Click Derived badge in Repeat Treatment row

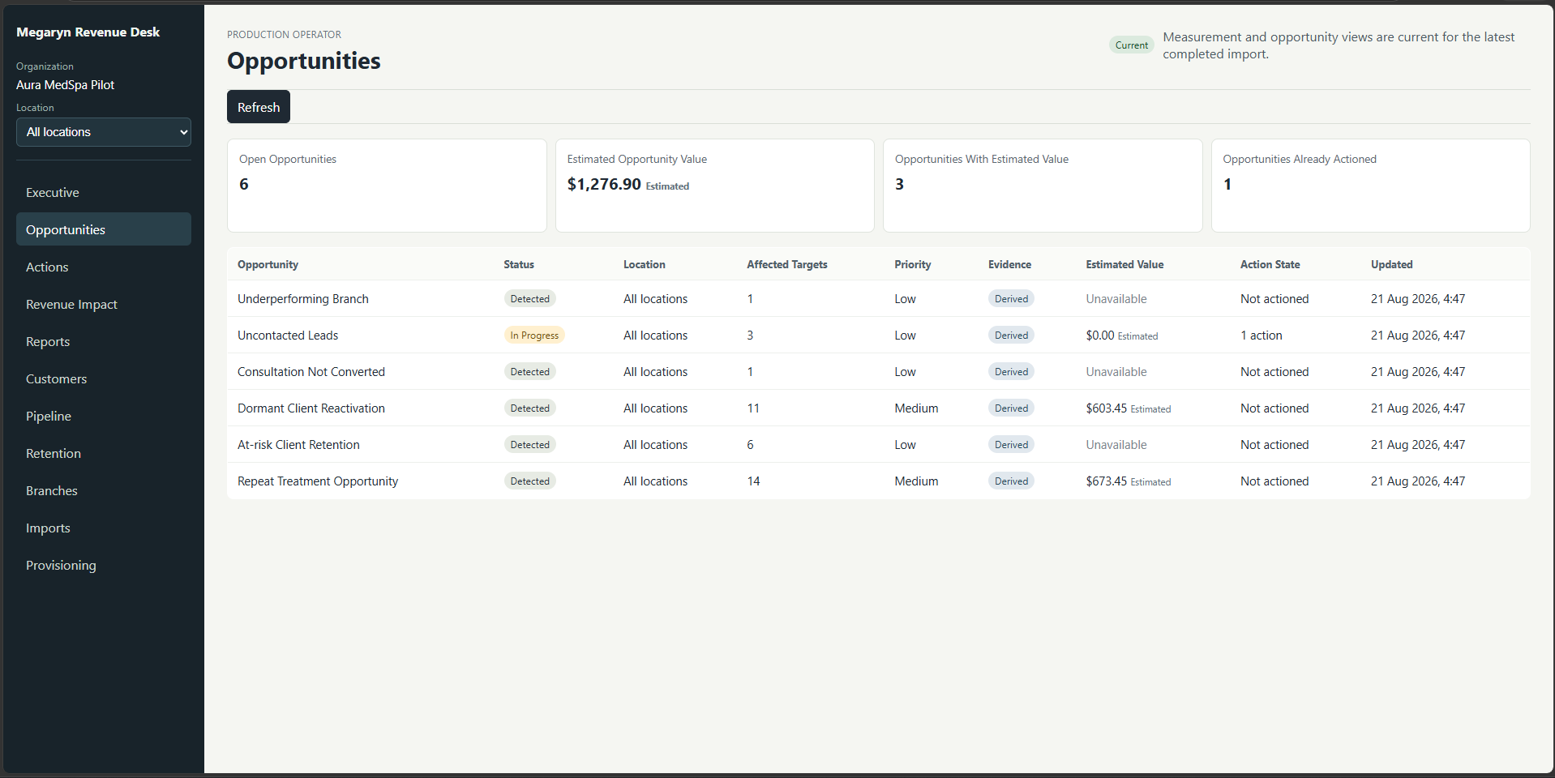(x=1011, y=481)
